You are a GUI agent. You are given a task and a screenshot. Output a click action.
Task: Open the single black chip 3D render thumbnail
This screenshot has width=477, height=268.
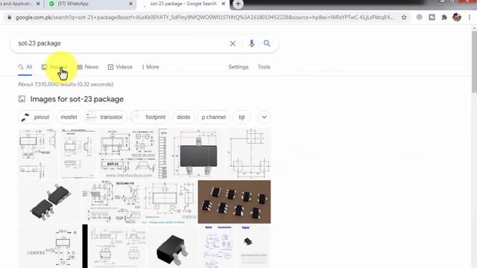[172, 246]
